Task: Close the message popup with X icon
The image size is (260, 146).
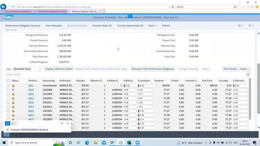Action: pos(68,123)
